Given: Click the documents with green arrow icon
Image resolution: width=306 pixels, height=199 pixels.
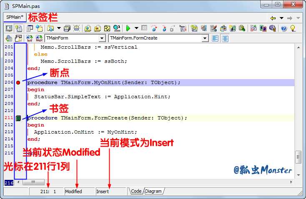Looking at the screenshot, I should (242, 28).
